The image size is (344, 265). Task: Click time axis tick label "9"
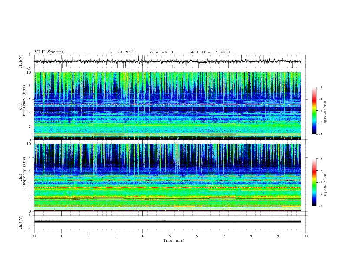(x=278, y=236)
